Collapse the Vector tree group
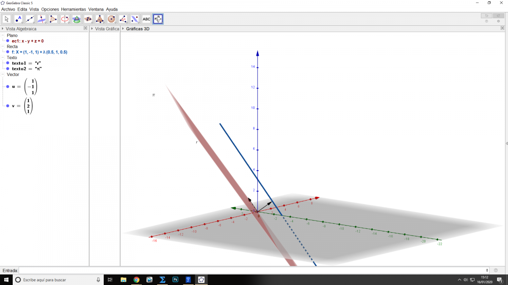The height and width of the screenshot is (285, 508). point(3,74)
